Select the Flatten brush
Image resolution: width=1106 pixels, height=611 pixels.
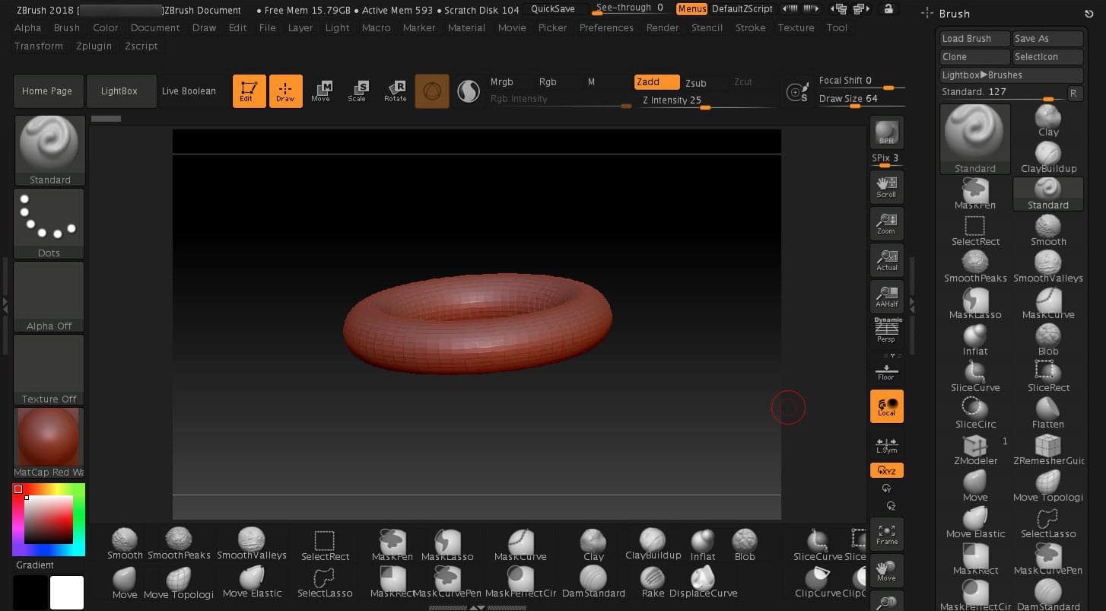[1048, 412]
